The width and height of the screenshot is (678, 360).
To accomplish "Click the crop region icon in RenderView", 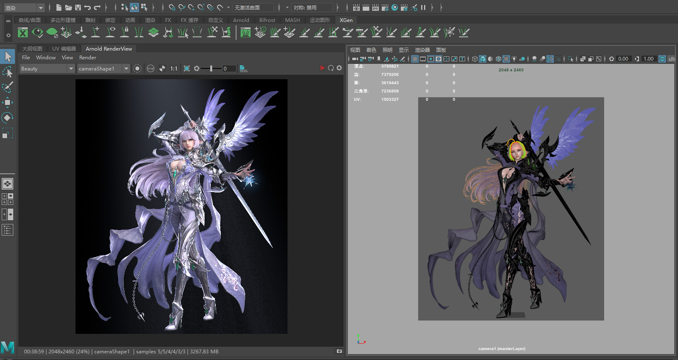I will pyautogui.click(x=187, y=68).
